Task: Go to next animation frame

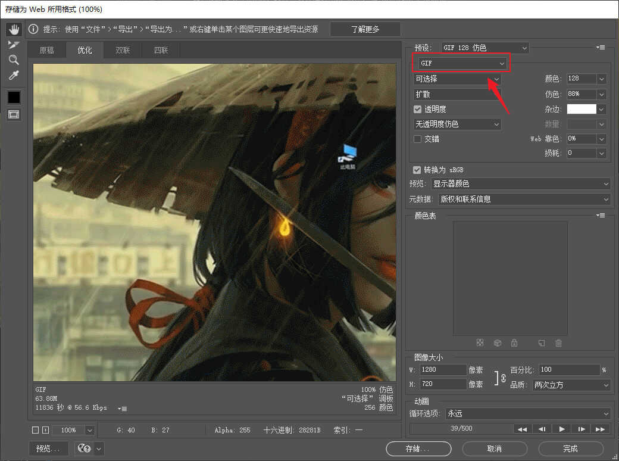Action: pyautogui.click(x=582, y=429)
